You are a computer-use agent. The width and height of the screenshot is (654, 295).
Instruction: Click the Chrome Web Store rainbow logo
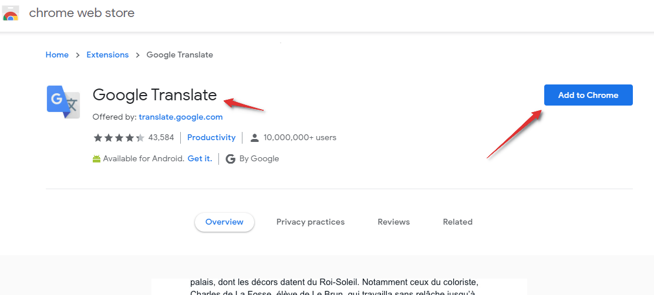coord(11,13)
